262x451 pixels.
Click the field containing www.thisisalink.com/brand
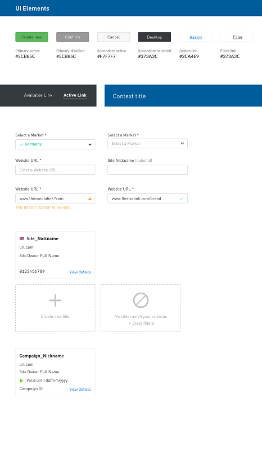(147, 198)
